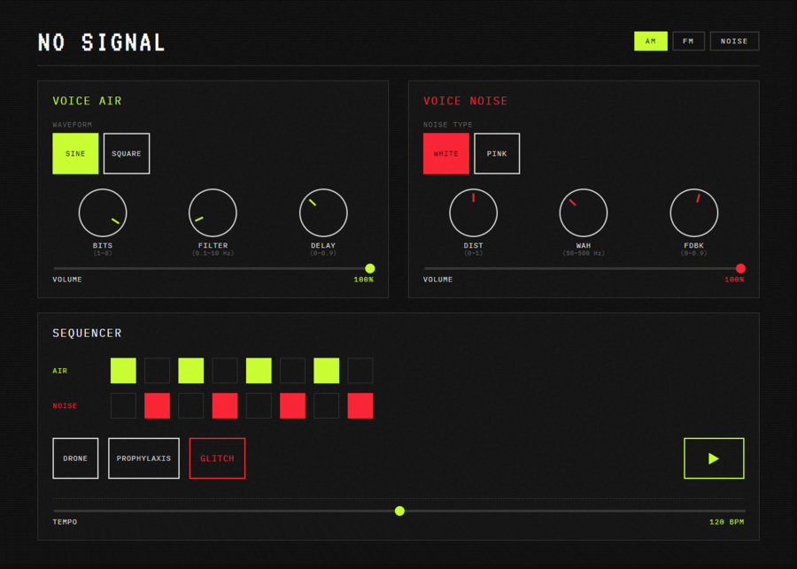
Task: Click the FDBK knob
Action: point(693,213)
